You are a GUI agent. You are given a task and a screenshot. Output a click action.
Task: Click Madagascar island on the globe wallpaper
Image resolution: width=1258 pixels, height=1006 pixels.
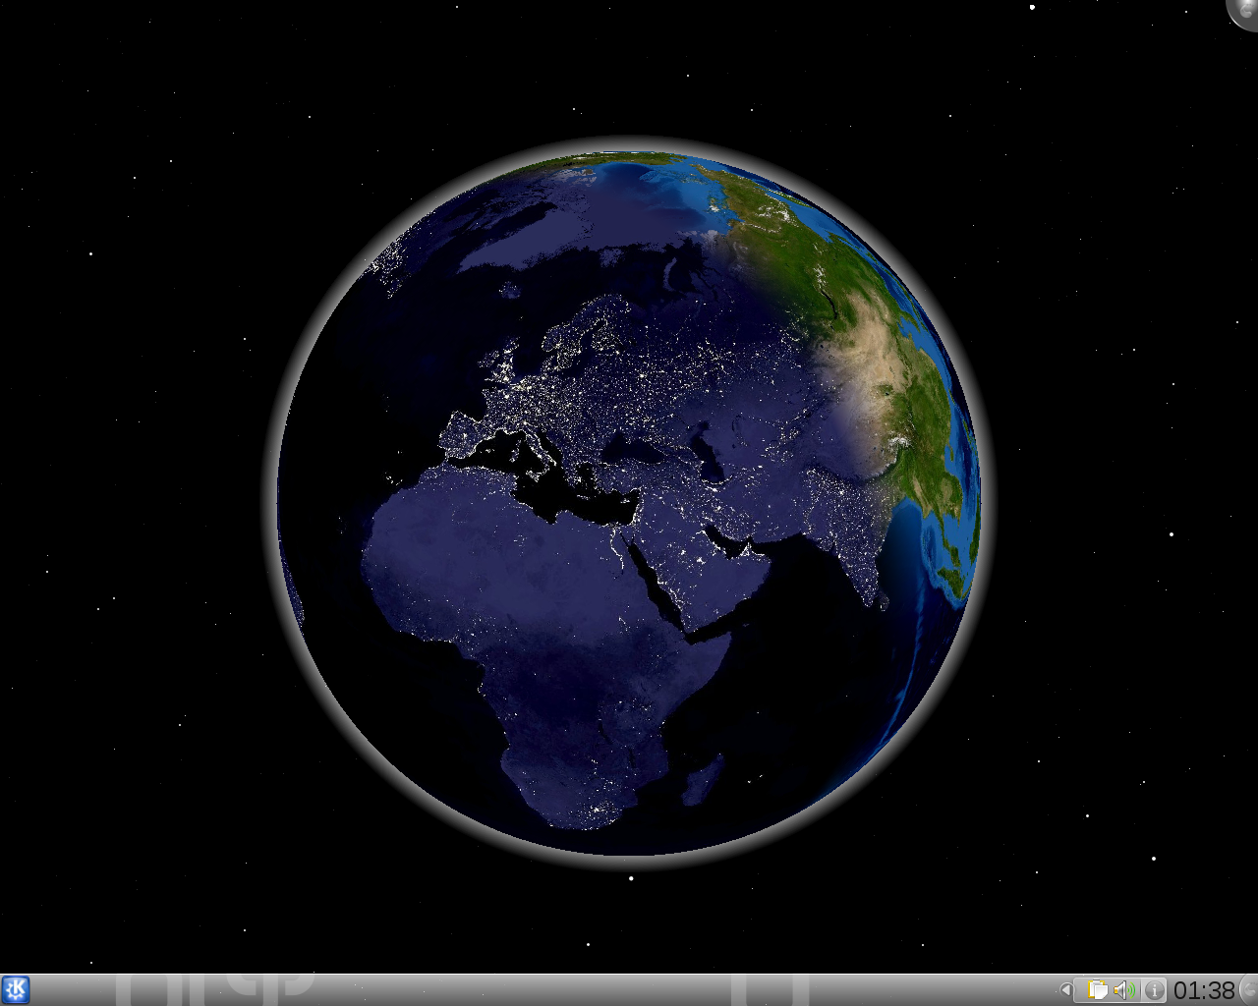(704, 781)
